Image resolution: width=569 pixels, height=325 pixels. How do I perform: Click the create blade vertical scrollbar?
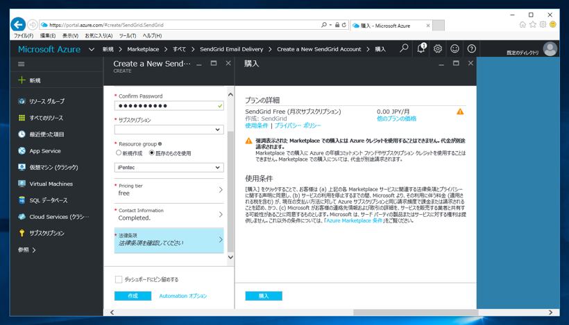(x=230, y=192)
